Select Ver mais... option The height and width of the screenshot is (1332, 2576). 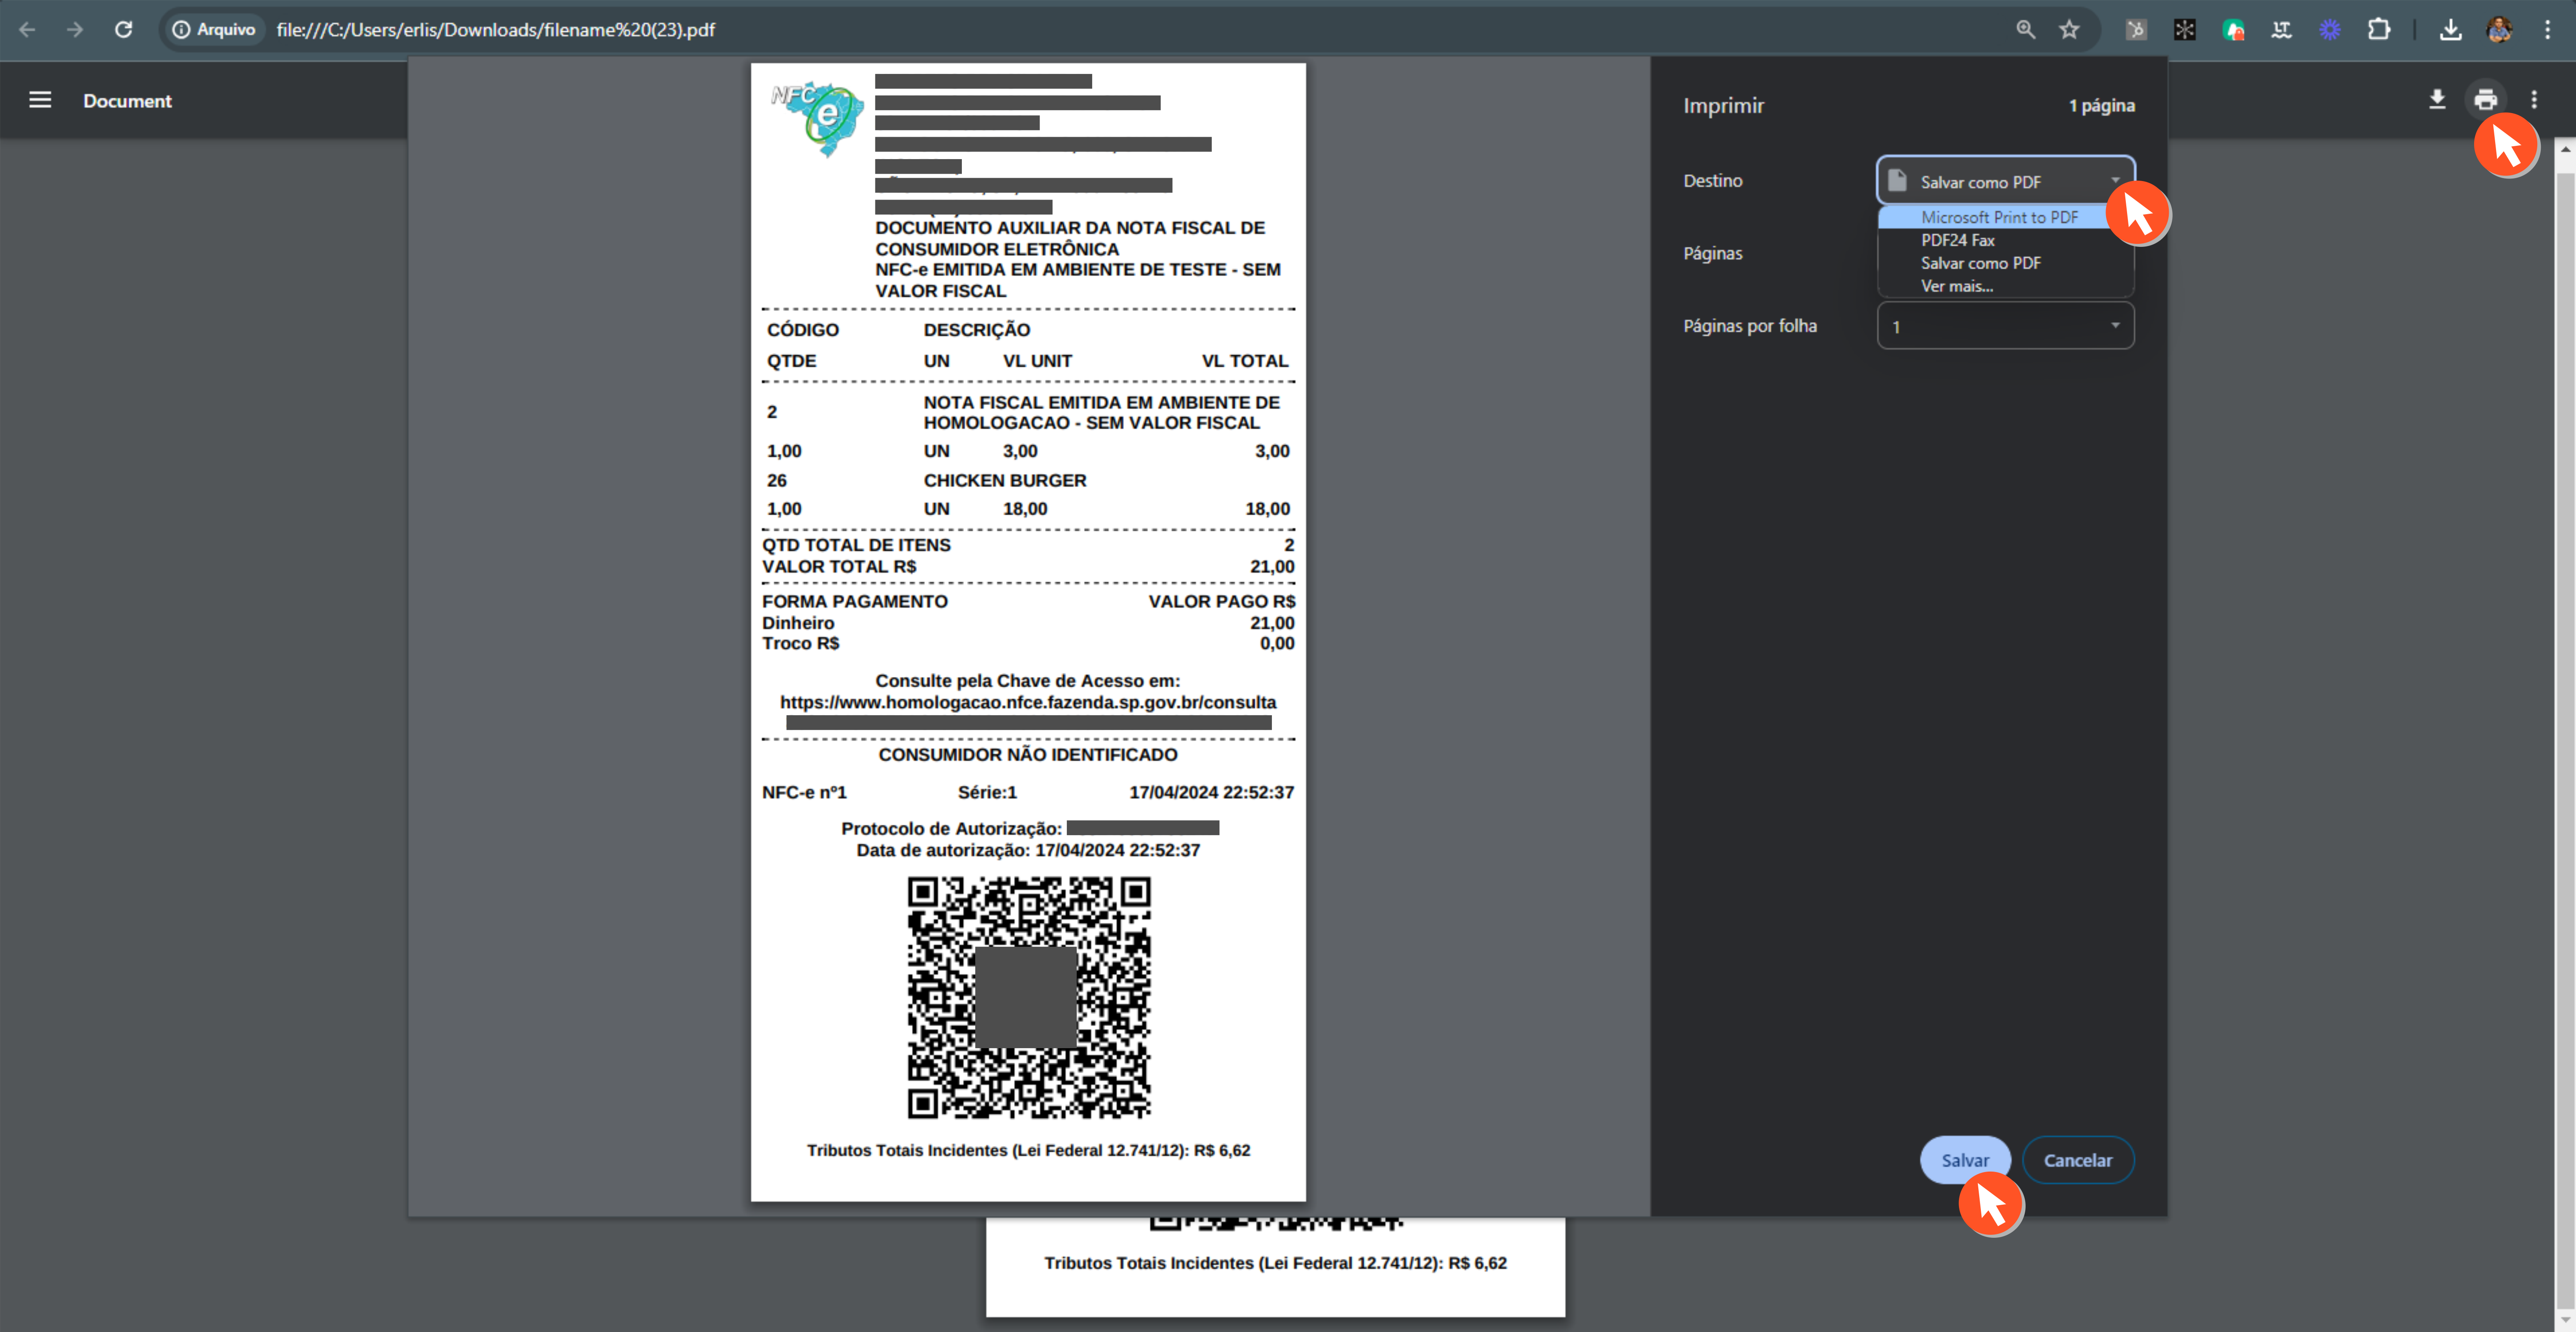tap(1956, 286)
